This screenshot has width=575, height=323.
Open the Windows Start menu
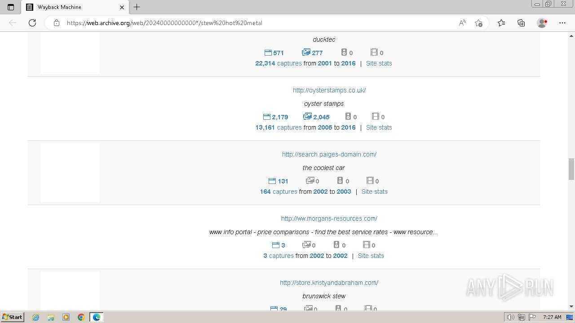coord(13,317)
